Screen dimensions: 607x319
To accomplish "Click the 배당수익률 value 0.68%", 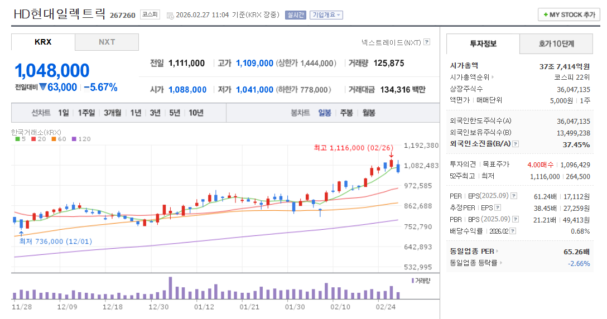I will (580, 231).
